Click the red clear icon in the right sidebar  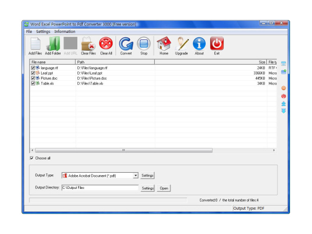pyautogui.click(x=284, y=96)
